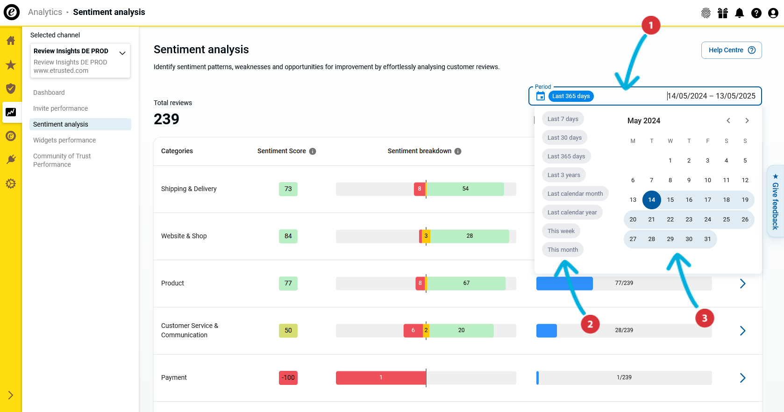Click the Home icon in sidebar

[x=11, y=41]
